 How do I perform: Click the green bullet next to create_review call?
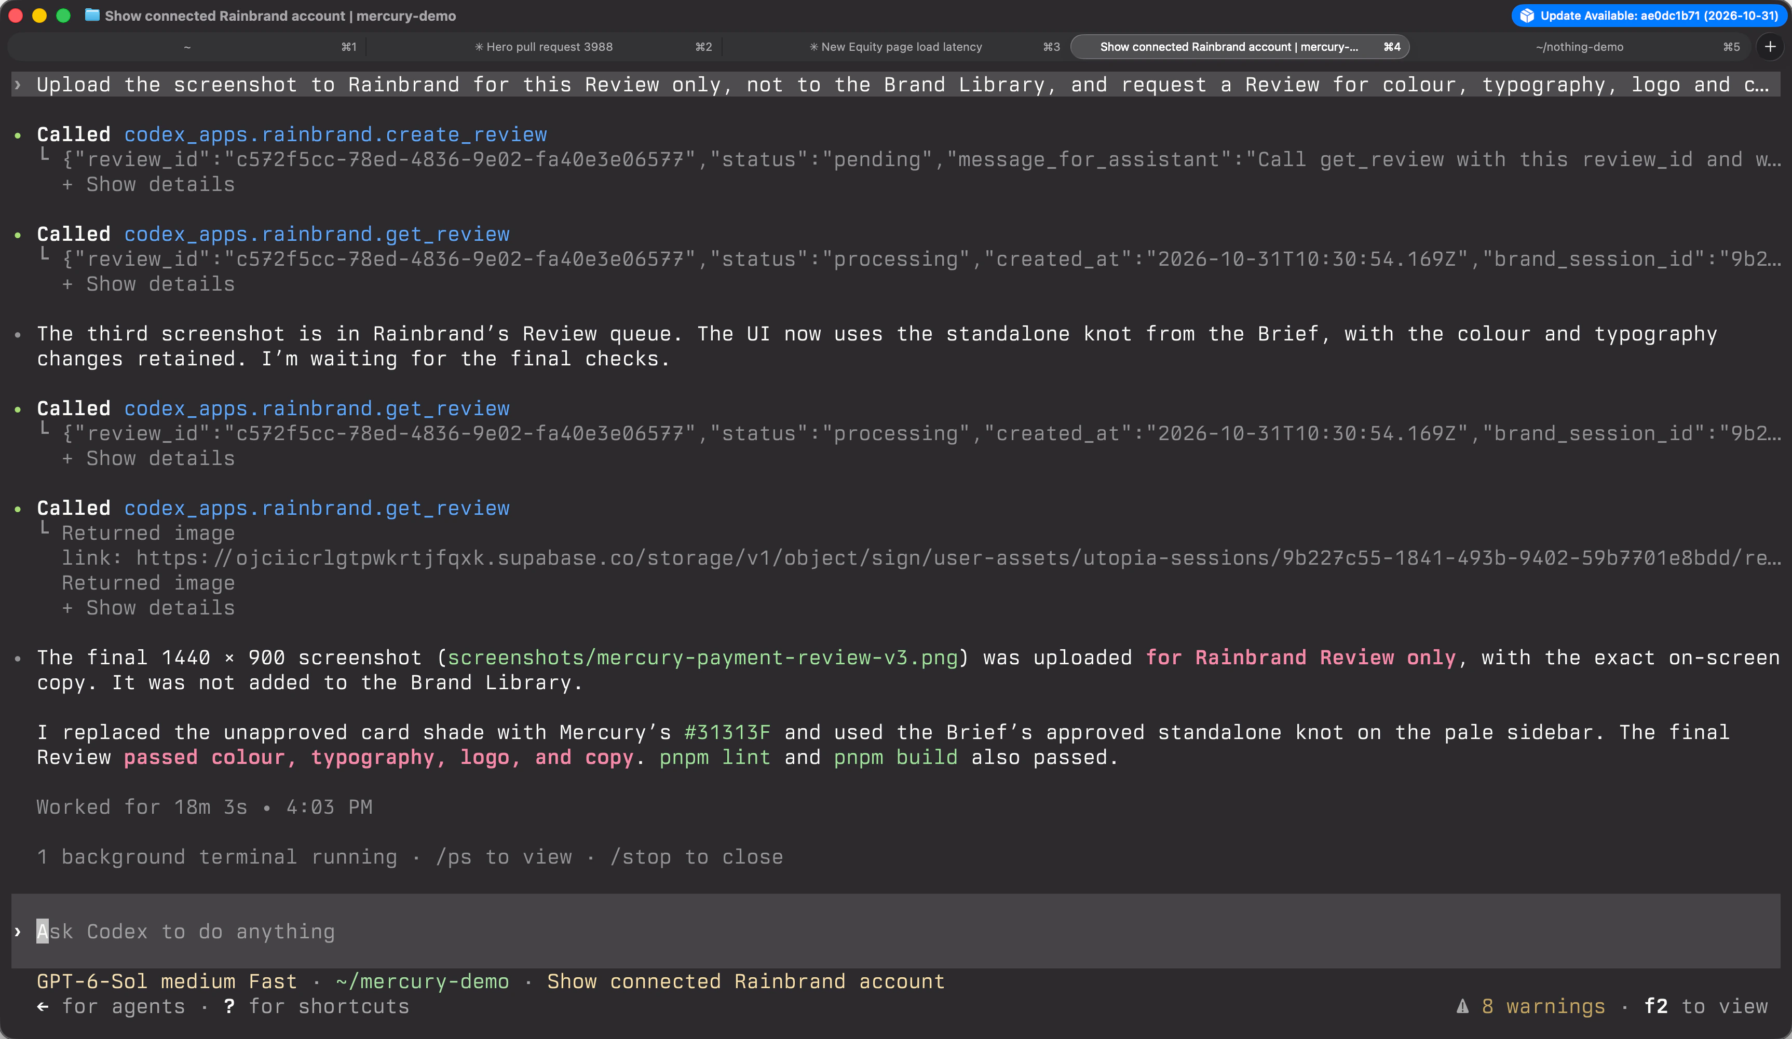pos(18,134)
